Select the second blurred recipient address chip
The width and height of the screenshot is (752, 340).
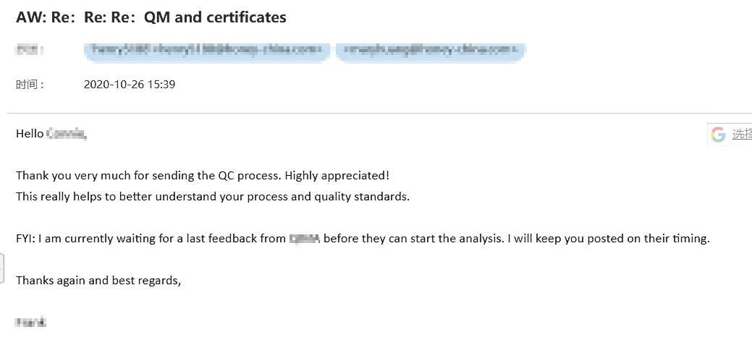pyautogui.click(x=431, y=50)
